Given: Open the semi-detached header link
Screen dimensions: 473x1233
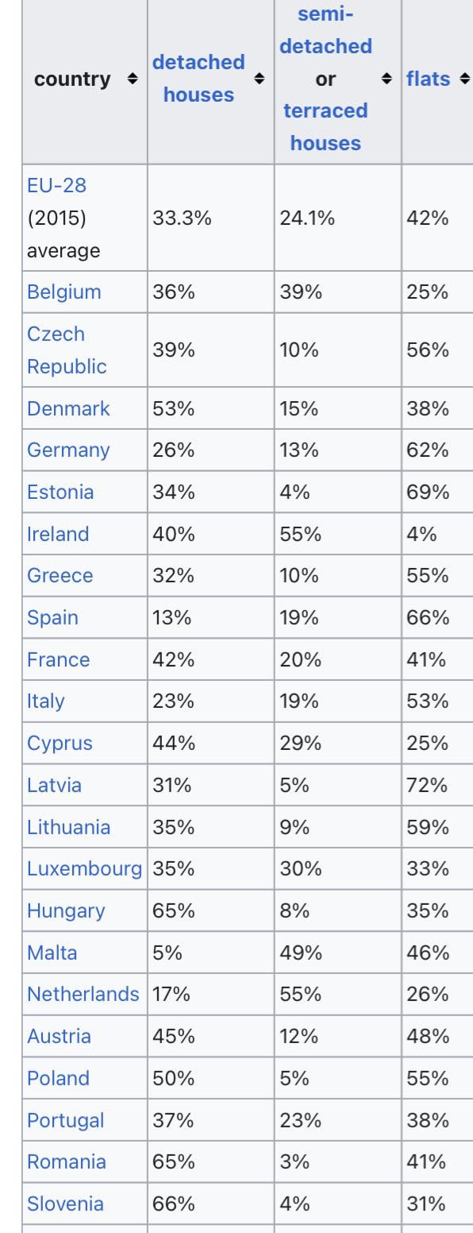Looking at the screenshot, I should [x=325, y=31].
